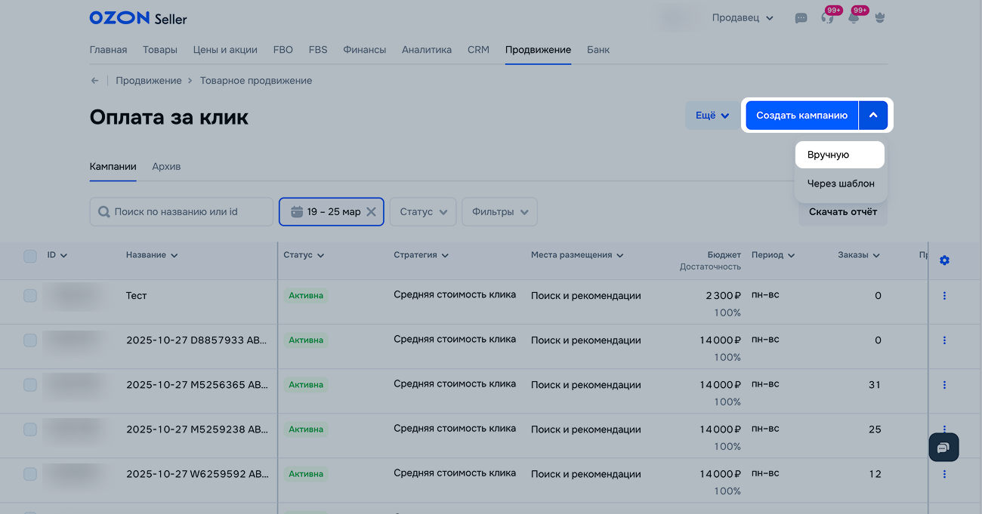This screenshot has width=982, height=514.
Task: Switch to the Архив tab
Action: tap(166, 167)
